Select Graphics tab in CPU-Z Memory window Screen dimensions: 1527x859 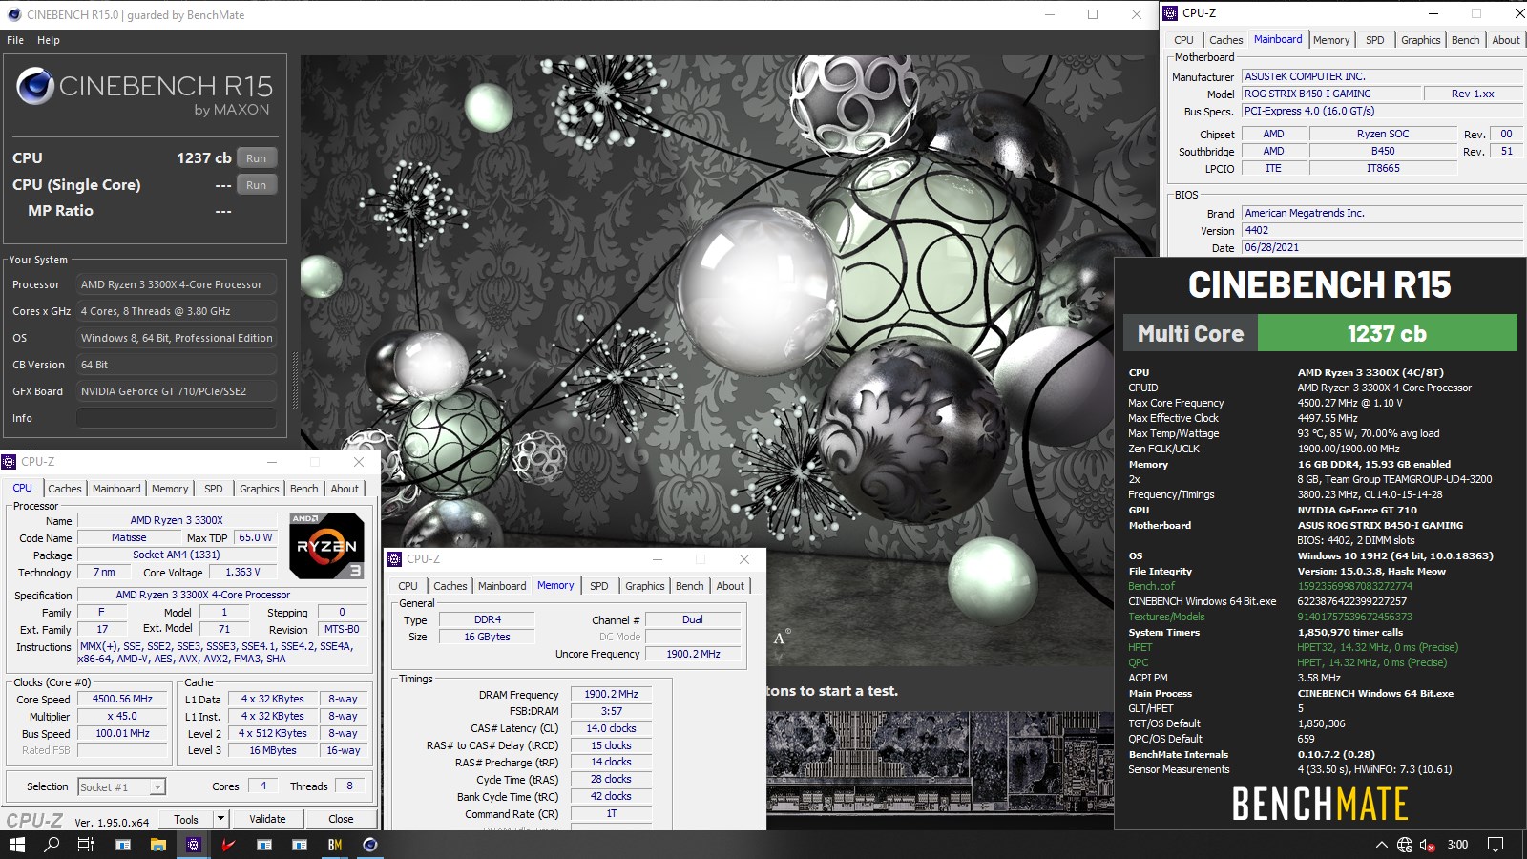point(645,586)
